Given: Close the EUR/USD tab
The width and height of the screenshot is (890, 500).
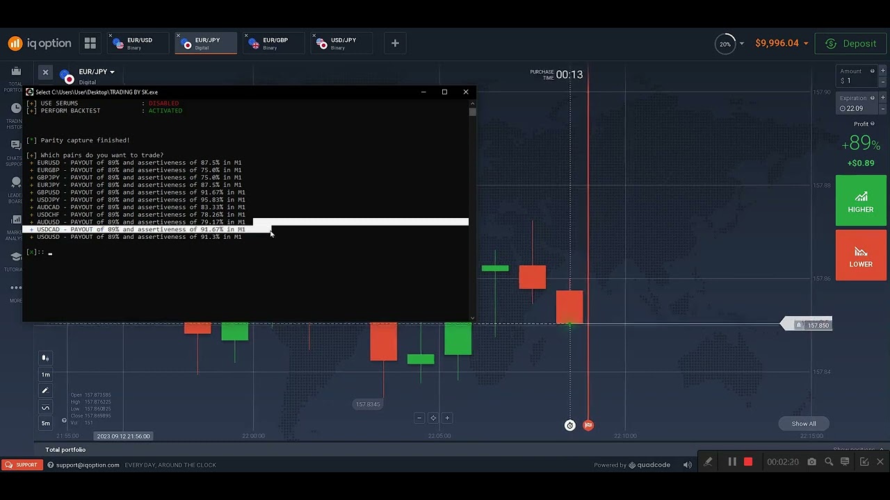Looking at the screenshot, I should point(110,35).
